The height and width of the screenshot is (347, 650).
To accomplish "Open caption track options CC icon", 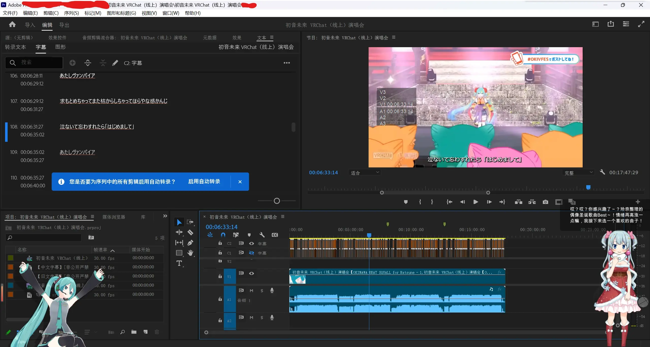I will click(275, 235).
